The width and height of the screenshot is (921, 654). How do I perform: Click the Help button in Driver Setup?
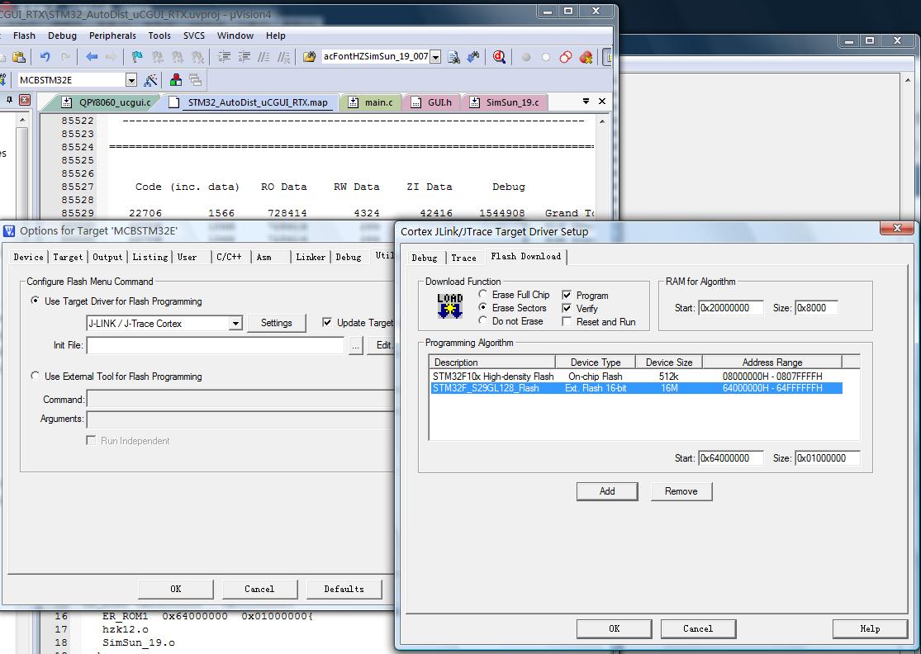pos(870,628)
